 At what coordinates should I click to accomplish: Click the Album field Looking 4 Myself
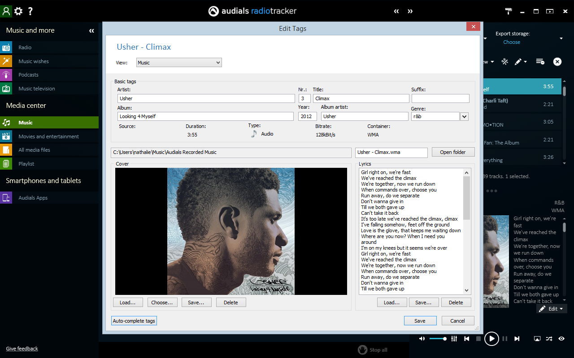pos(205,116)
